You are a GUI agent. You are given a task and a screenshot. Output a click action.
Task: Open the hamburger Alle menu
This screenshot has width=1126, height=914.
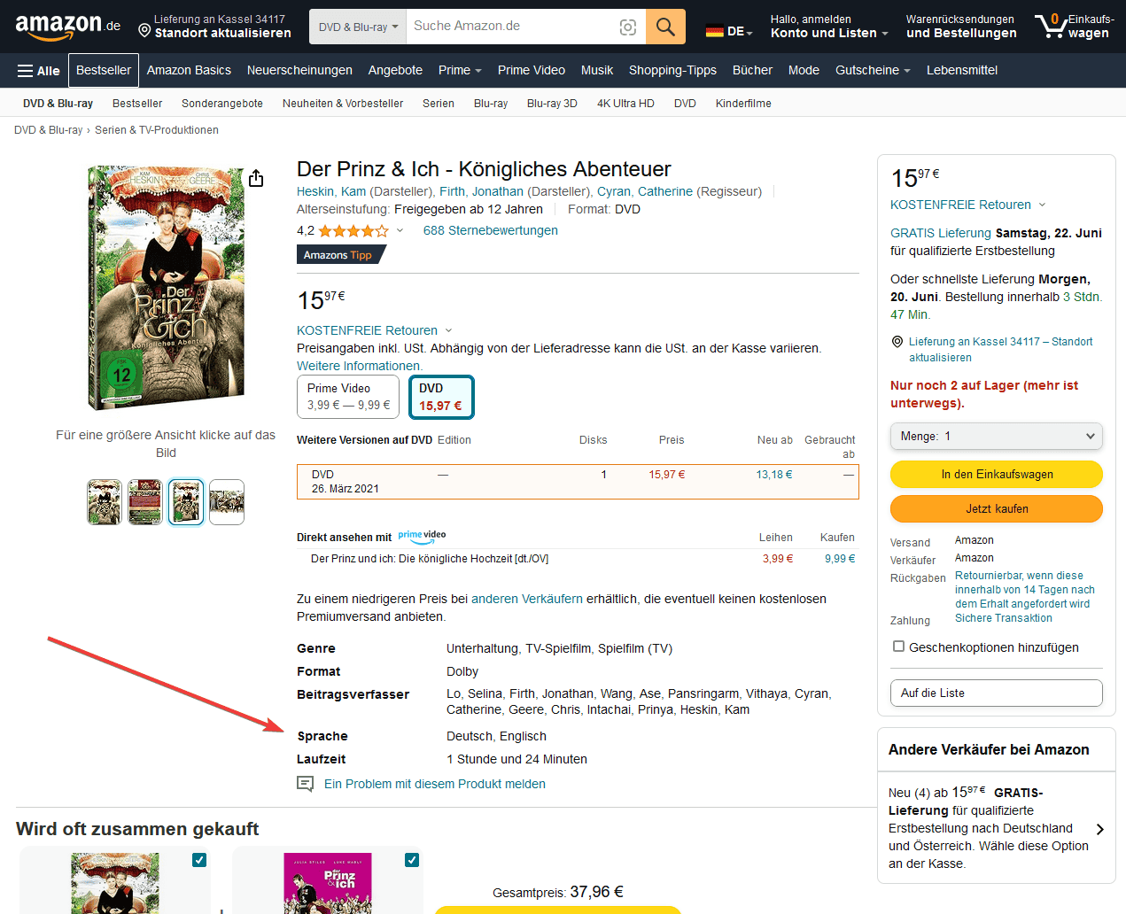[39, 71]
